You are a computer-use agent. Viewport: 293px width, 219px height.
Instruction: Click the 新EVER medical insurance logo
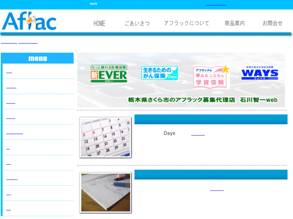[x=109, y=74]
